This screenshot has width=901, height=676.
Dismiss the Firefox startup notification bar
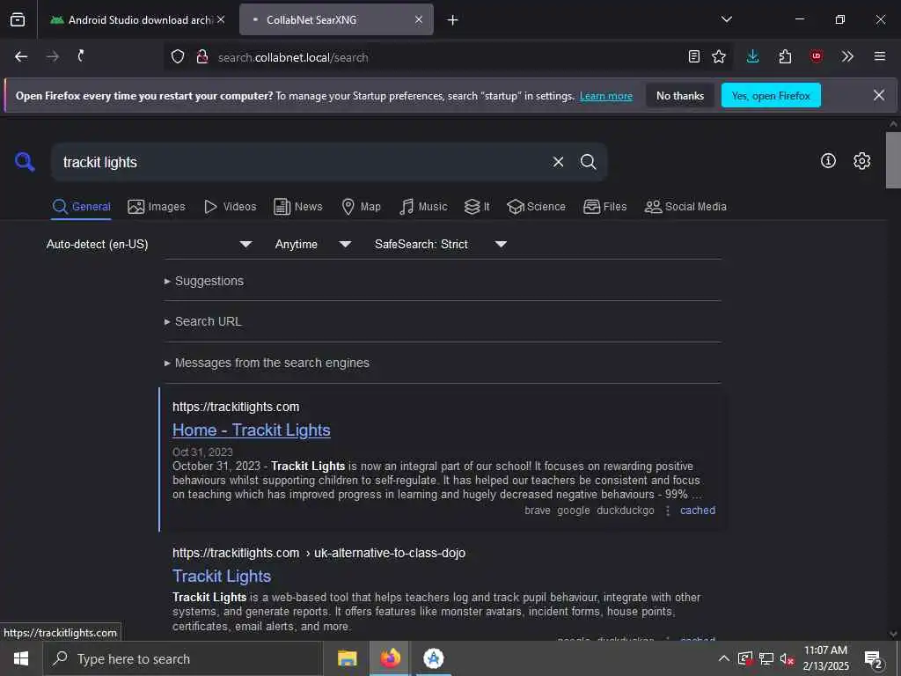click(879, 95)
